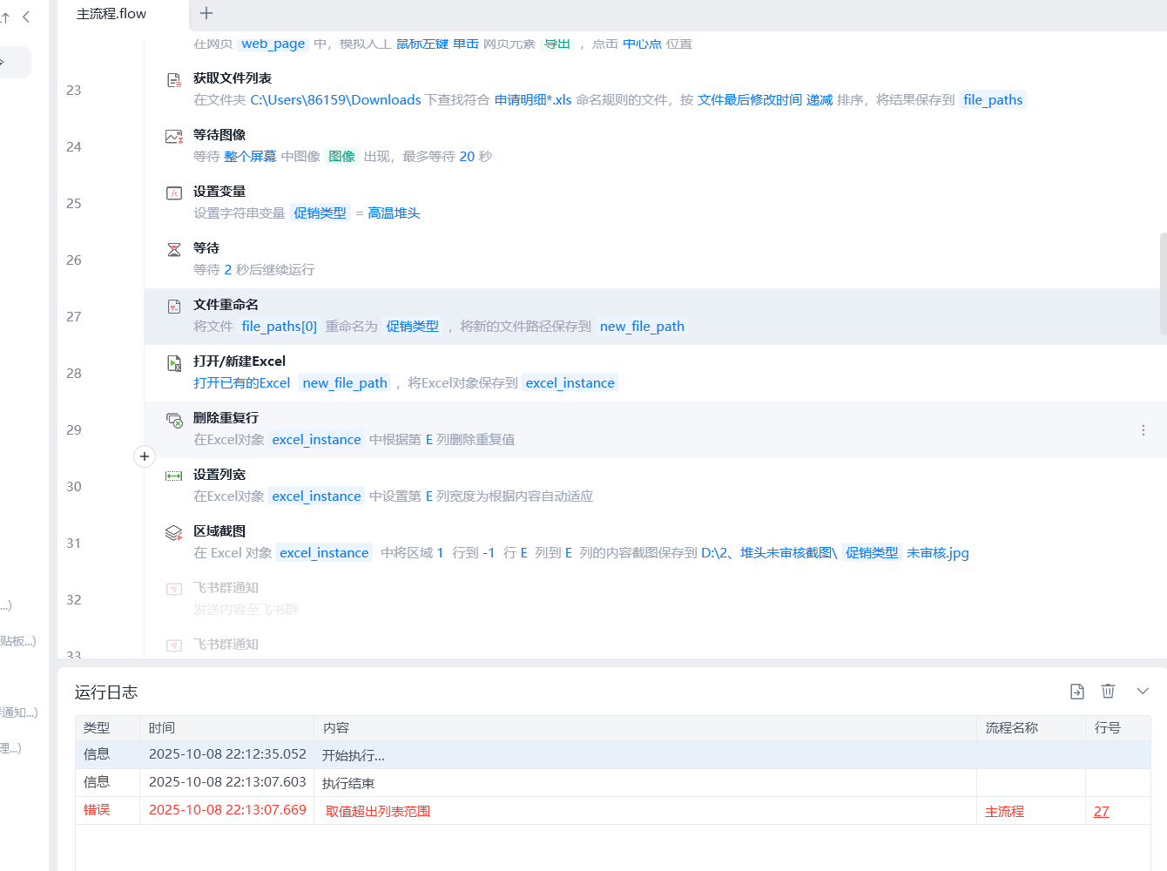The width and height of the screenshot is (1167, 871).
Task: Click the hourglass 等待 step icon
Action: 174,250
